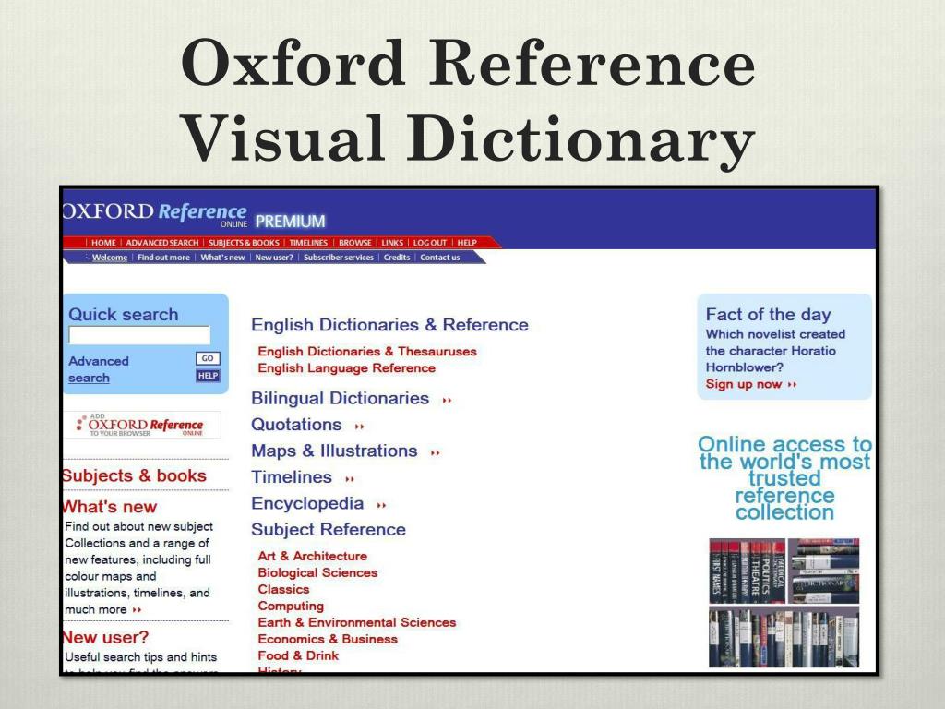Image resolution: width=945 pixels, height=709 pixels.
Task: Open What's new in blue bar
Action: [x=222, y=258]
